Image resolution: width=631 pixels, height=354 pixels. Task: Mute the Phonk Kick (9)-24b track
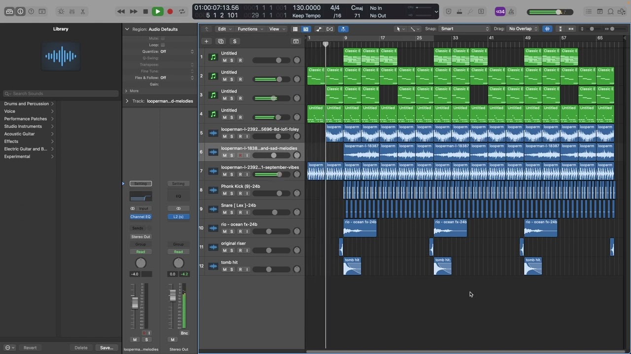[x=225, y=193]
